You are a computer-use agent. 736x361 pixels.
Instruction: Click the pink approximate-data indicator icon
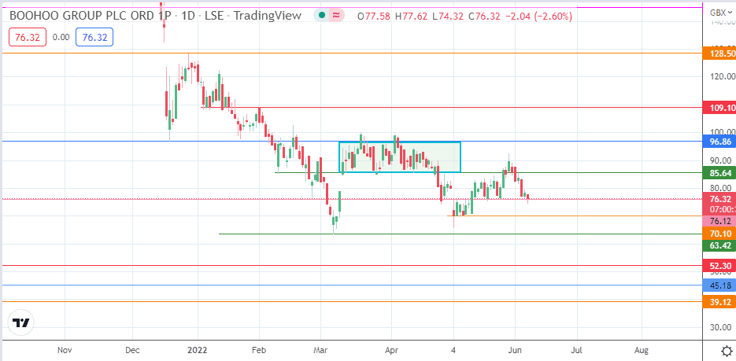click(x=336, y=16)
